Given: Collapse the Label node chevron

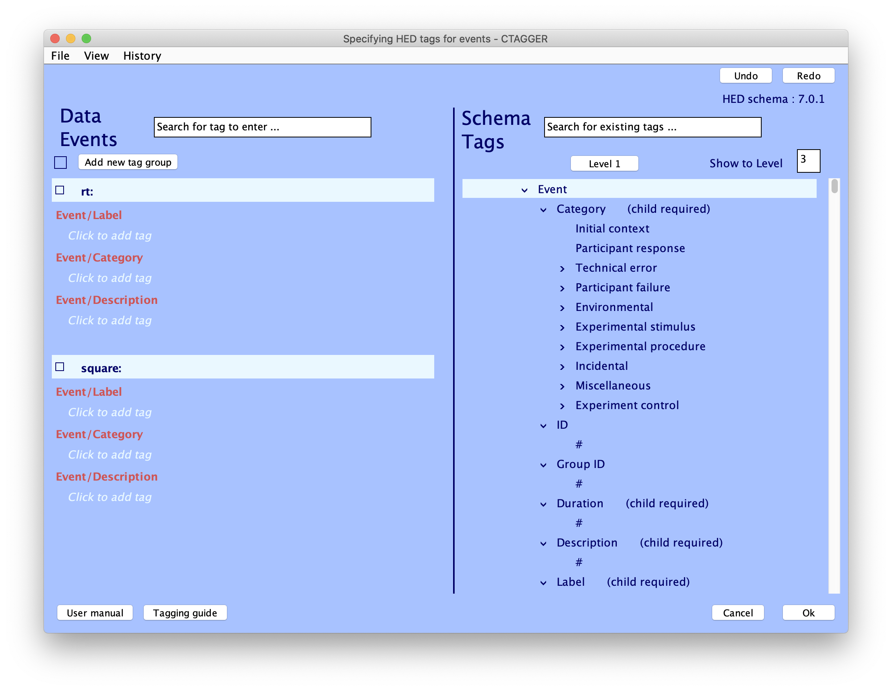Looking at the screenshot, I should [543, 583].
